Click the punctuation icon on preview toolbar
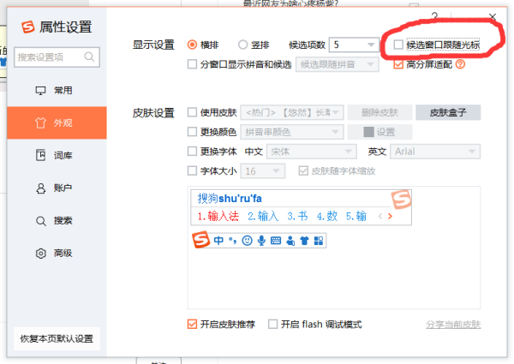The width and height of the screenshot is (514, 364). [232, 241]
